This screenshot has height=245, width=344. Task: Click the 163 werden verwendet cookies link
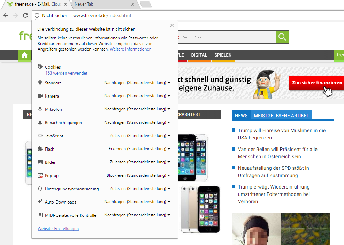click(66, 74)
